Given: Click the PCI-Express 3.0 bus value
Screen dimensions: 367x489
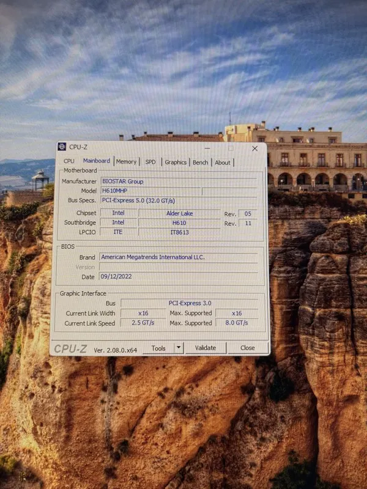Looking at the screenshot, I should coord(190,303).
